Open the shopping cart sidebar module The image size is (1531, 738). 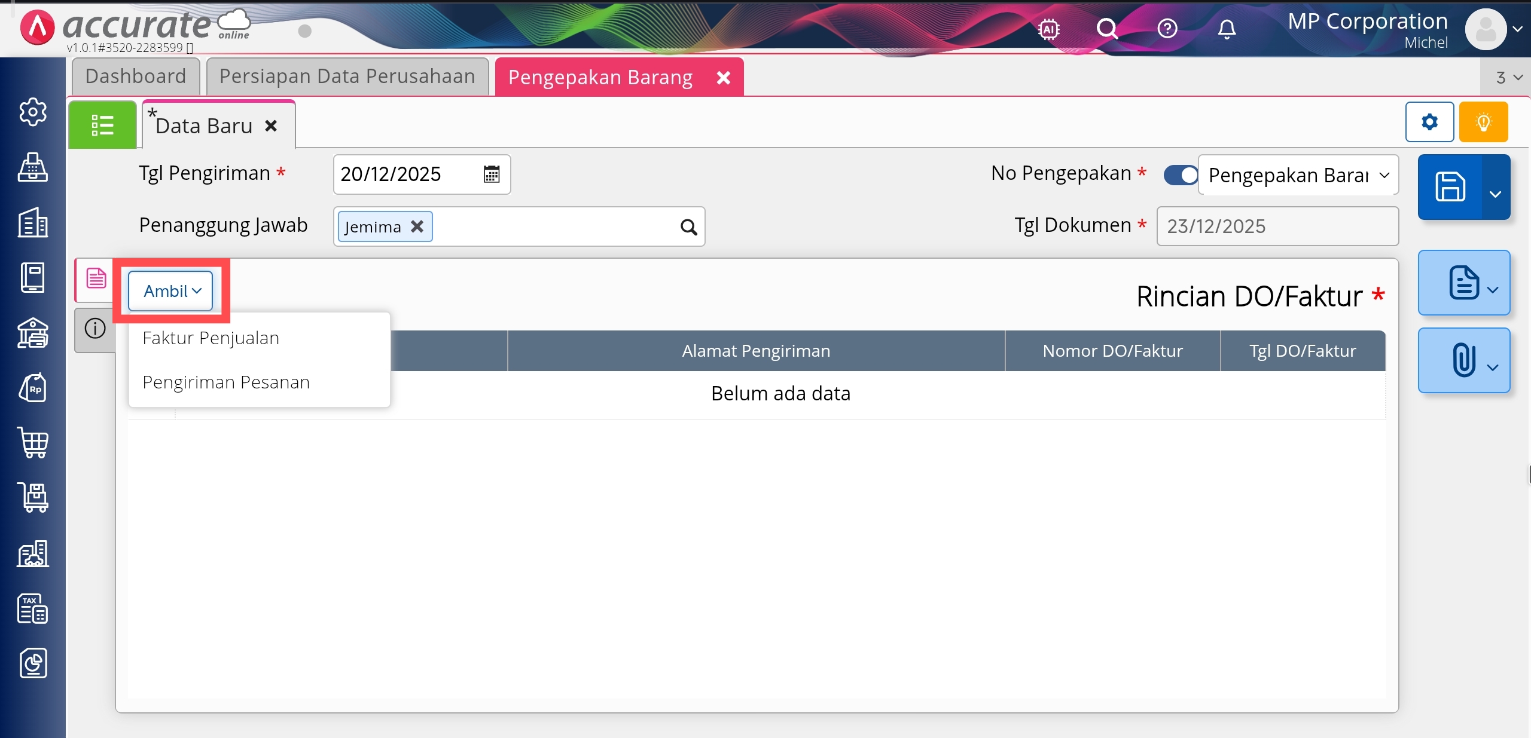coord(33,443)
